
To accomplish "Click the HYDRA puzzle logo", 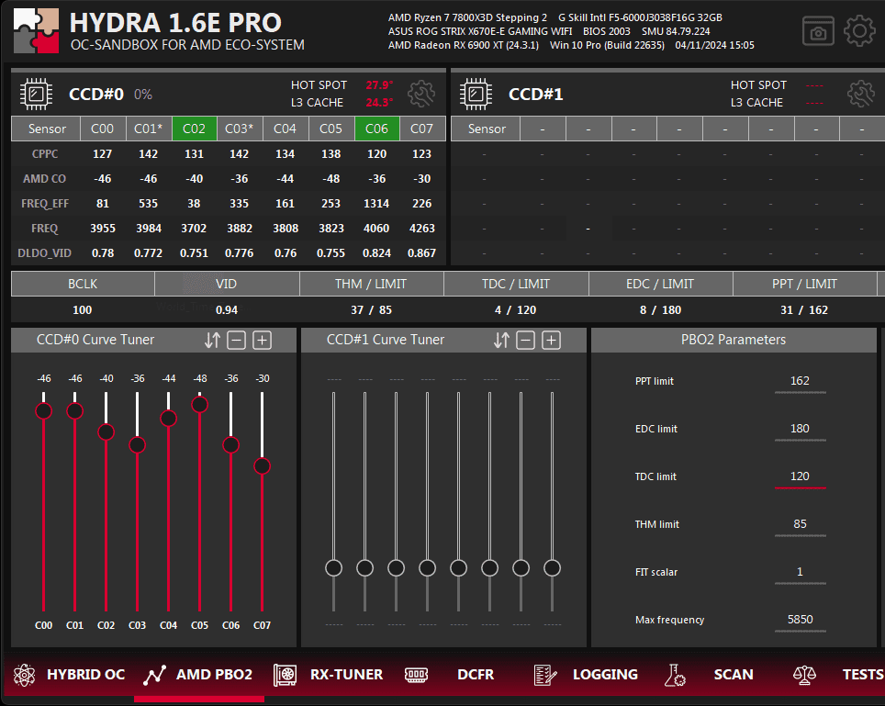I will coord(36,30).
